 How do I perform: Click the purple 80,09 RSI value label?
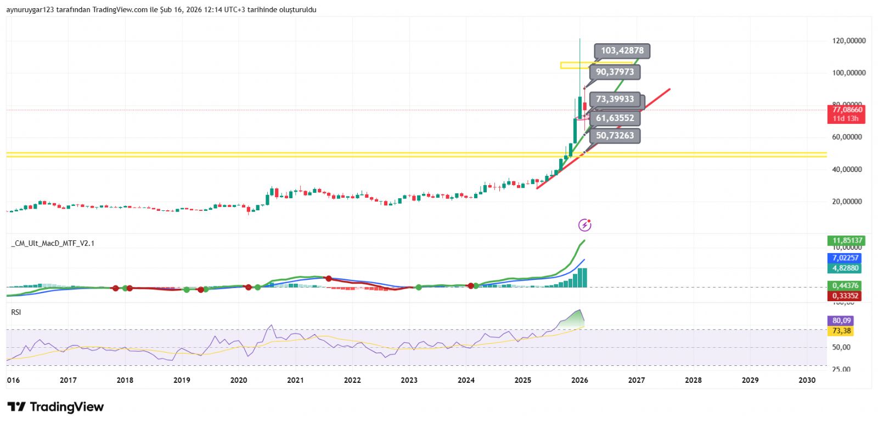point(841,320)
